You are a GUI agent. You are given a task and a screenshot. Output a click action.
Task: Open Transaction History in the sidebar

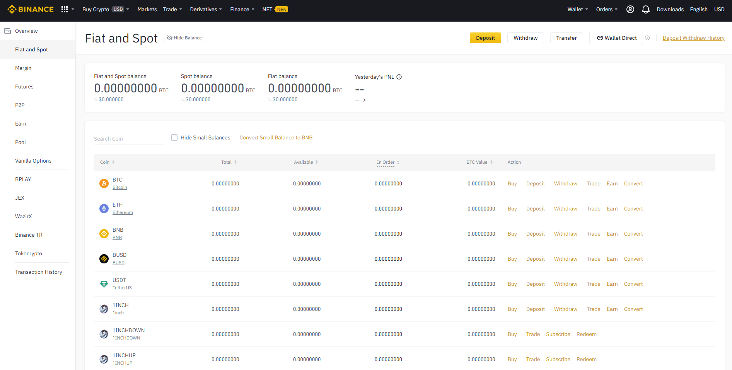(39, 272)
